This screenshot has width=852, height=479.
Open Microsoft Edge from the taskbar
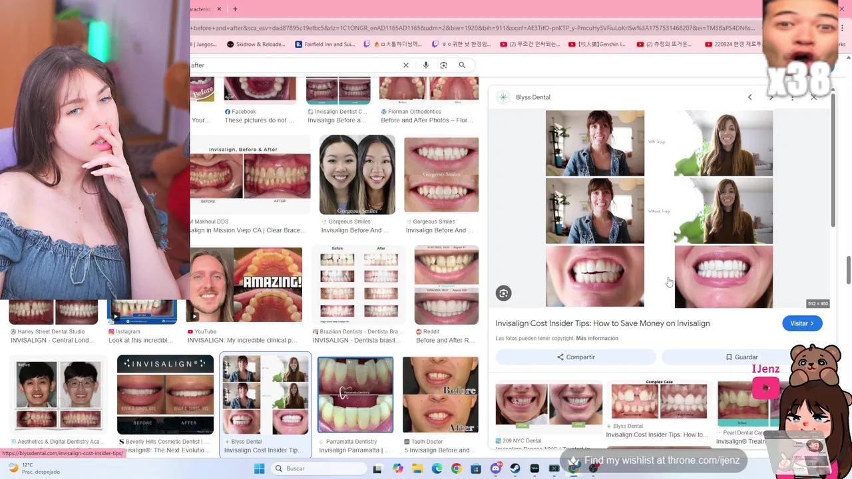click(437, 468)
